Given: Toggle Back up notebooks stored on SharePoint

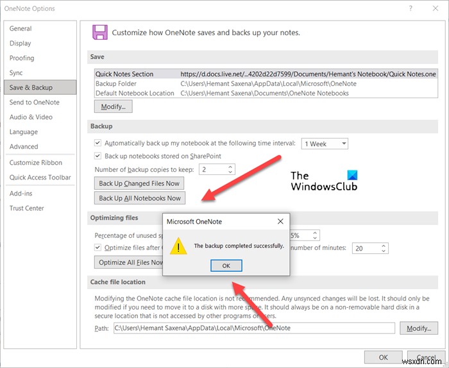Looking at the screenshot, I should [97, 156].
